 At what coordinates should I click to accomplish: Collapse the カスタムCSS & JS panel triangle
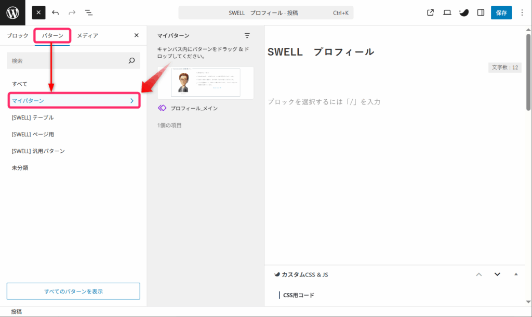pyautogui.click(x=516, y=274)
